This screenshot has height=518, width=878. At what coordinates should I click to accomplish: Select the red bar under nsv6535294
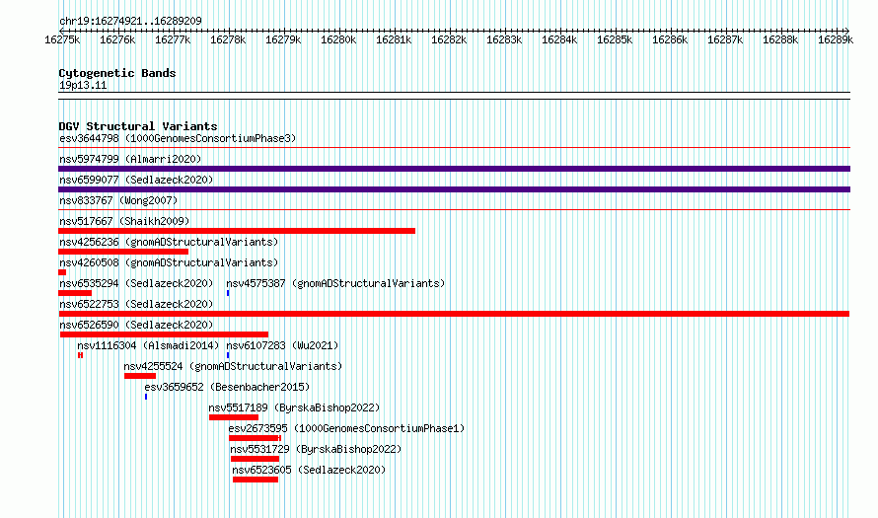(75, 293)
